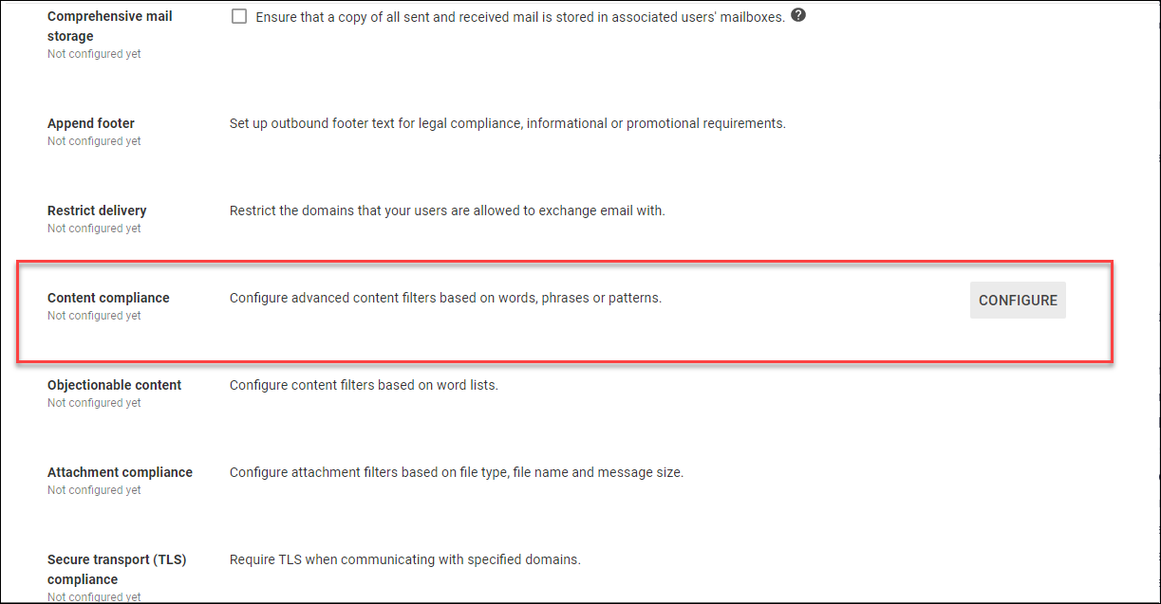Click the help question mark icon

click(798, 15)
